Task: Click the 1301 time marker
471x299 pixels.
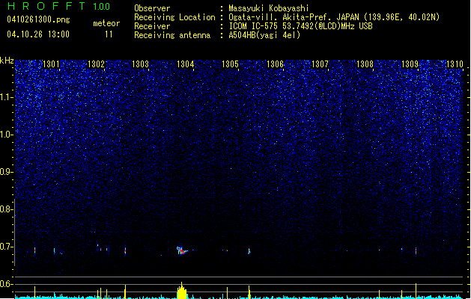Action: point(51,64)
